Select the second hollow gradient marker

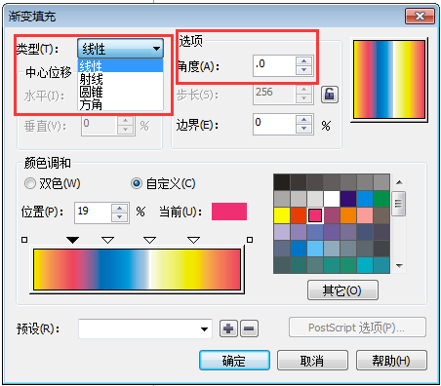click(107, 240)
